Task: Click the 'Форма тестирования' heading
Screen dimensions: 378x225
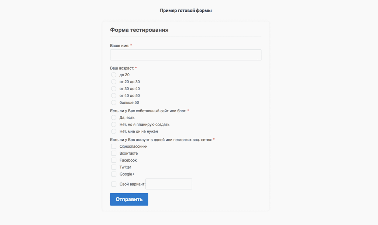Action: click(139, 30)
